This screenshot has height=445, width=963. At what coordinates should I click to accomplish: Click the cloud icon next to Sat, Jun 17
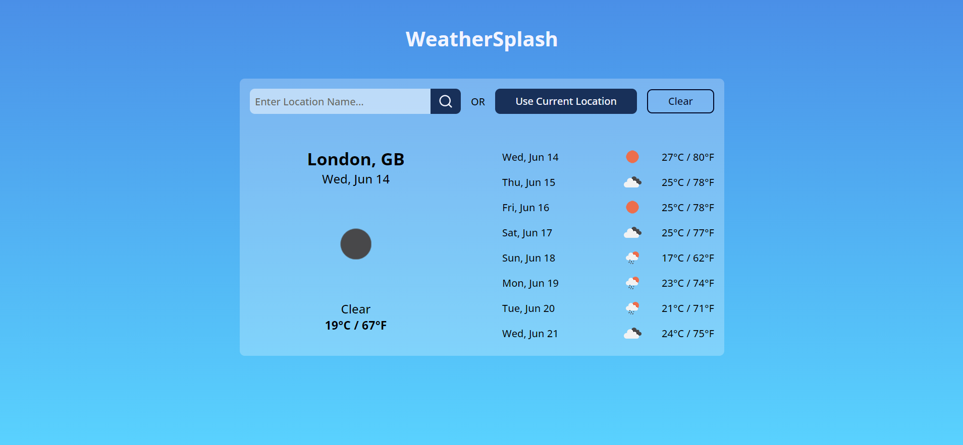(x=632, y=232)
